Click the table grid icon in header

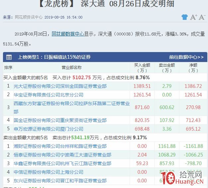pyautogui.click(x=9, y=57)
